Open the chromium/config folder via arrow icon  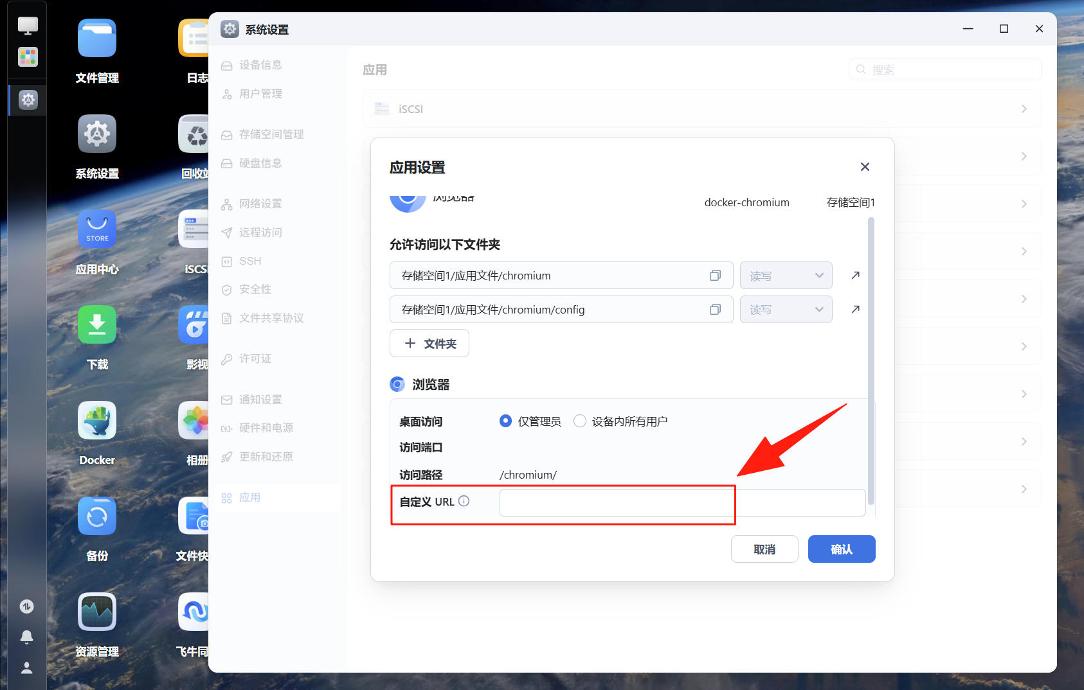pyautogui.click(x=855, y=310)
